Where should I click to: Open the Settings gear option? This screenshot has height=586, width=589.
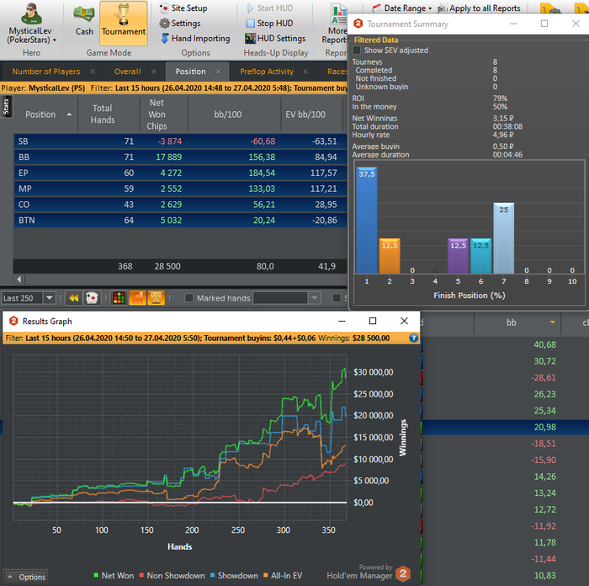(180, 24)
